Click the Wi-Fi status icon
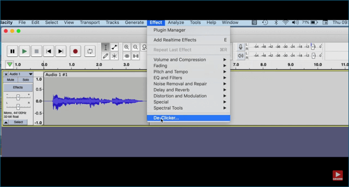 [285, 22]
